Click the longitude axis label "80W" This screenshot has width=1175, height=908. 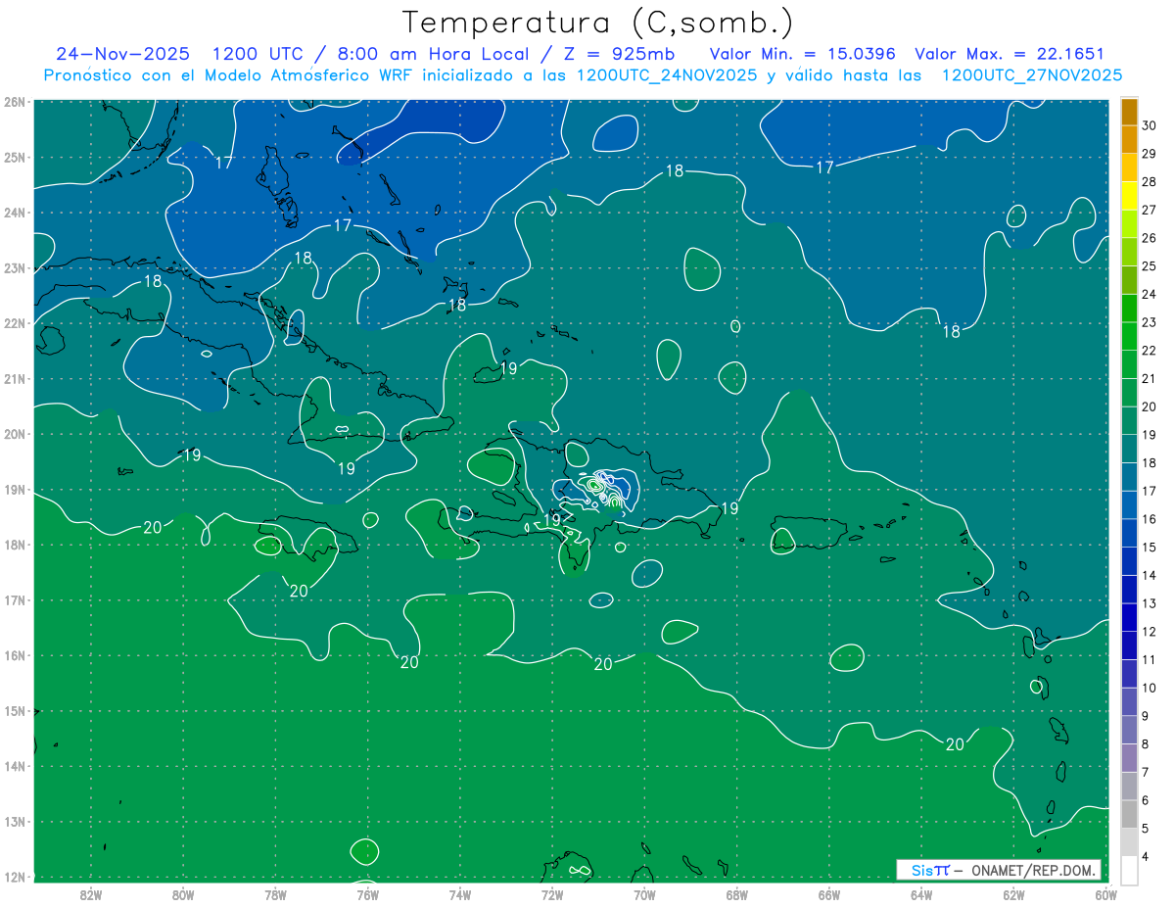click(x=183, y=894)
